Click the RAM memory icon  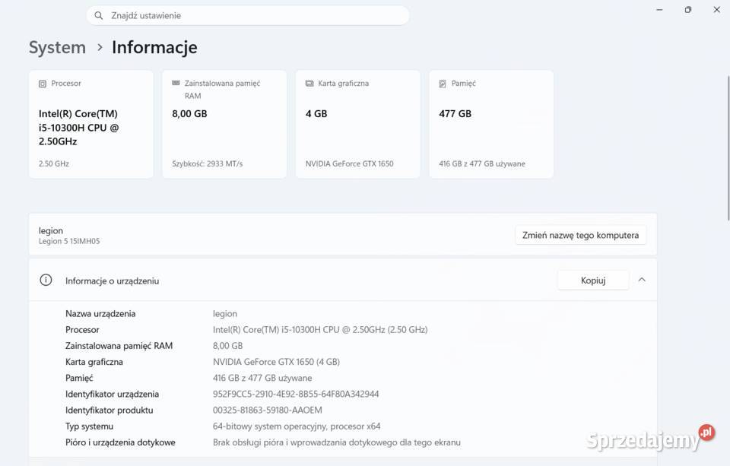176,83
